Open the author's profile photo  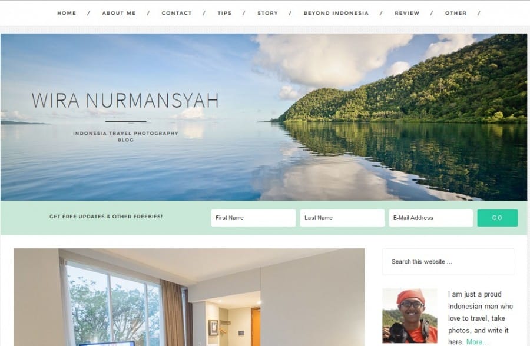[x=410, y=315]
